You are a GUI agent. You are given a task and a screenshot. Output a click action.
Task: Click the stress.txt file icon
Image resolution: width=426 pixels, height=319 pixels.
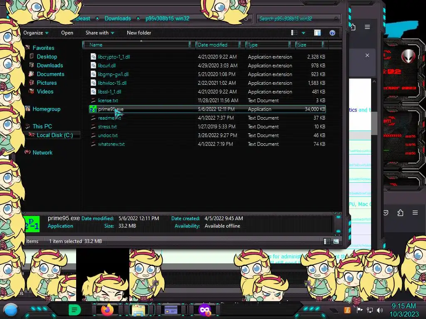[93, 126]
